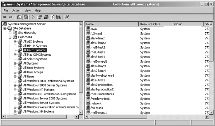Click the computer icon beside sles9-lamp1
This screenshot has height=126, width=215.
point(88,38)
